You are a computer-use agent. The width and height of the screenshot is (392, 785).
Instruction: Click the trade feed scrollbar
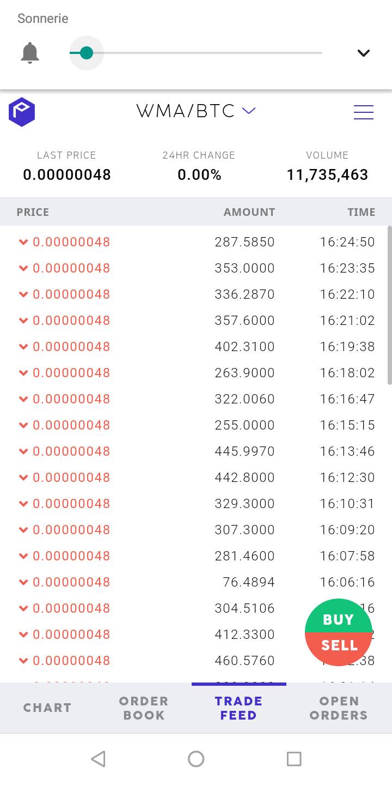389,305
